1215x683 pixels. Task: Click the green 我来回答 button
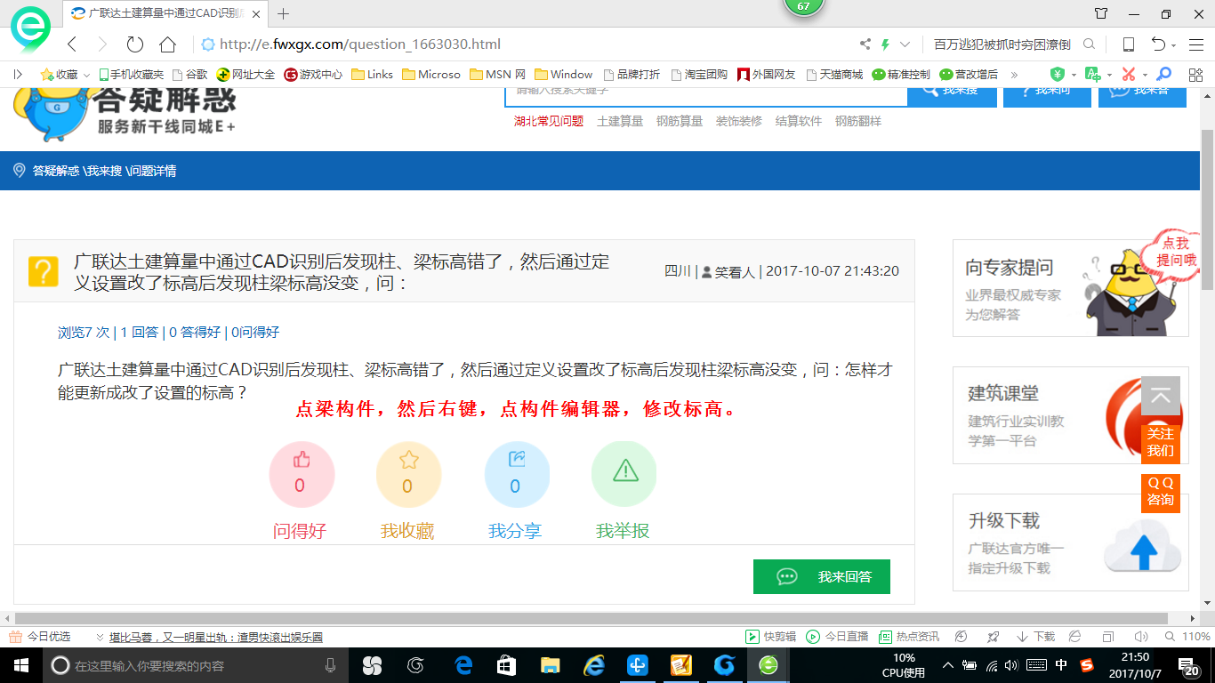tap(822, 576)
